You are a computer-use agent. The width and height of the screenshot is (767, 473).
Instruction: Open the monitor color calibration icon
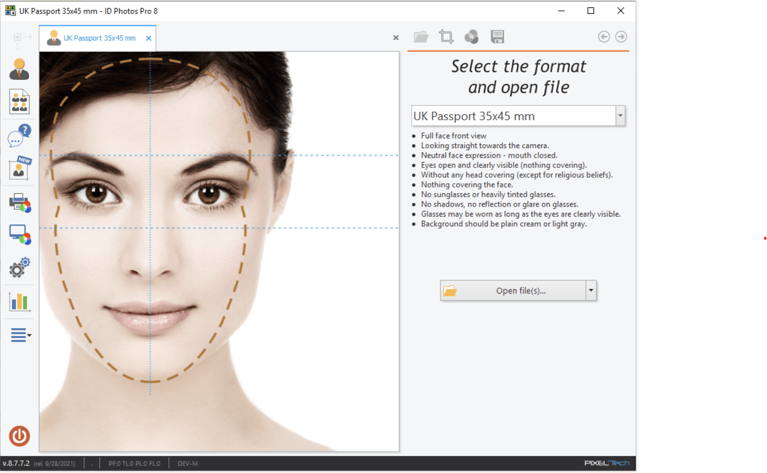point(20,235)
